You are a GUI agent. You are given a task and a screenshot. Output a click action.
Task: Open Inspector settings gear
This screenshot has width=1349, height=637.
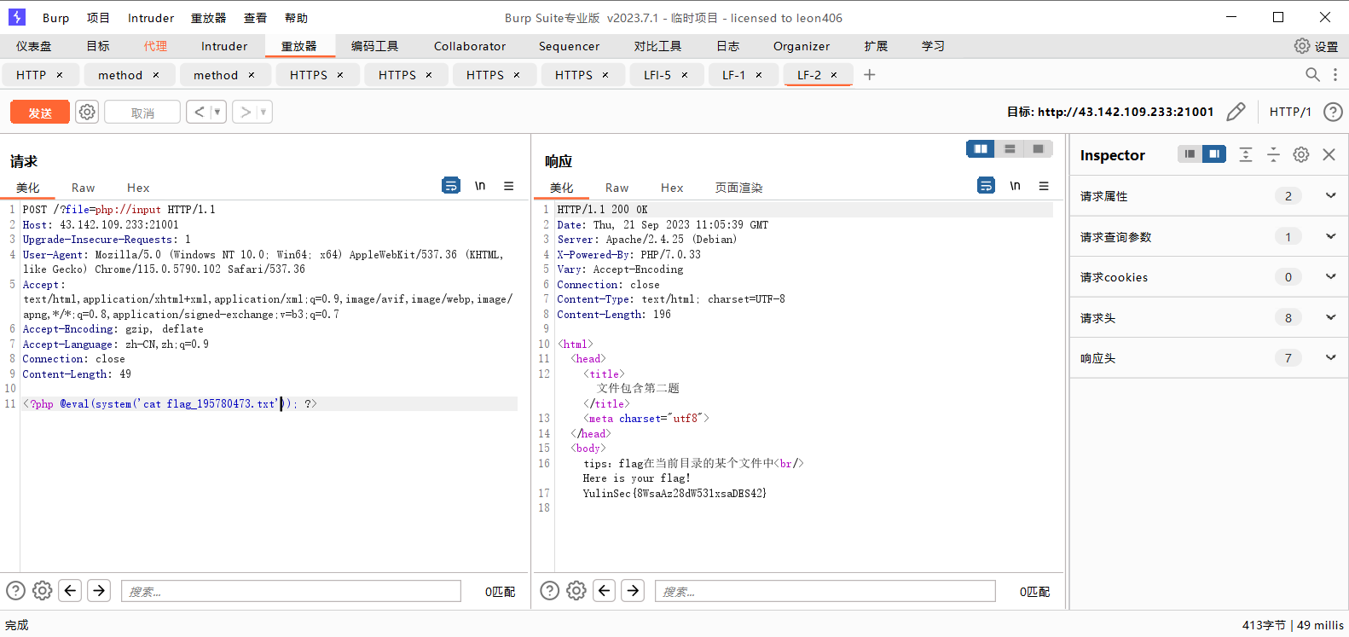pyautogui.click(x=1301, y=154)
